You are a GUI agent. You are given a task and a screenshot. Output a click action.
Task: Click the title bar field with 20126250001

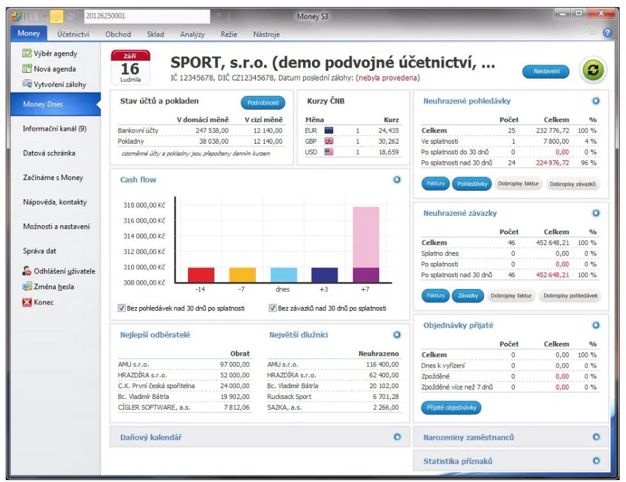click(x=147, y=17)
